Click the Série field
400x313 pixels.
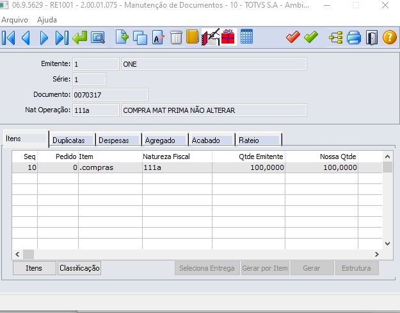point(89,80)
